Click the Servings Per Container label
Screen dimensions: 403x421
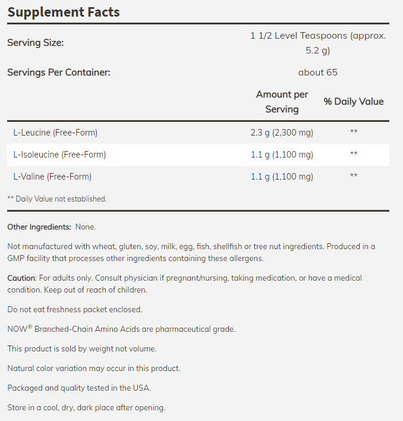tap(59, 73)
